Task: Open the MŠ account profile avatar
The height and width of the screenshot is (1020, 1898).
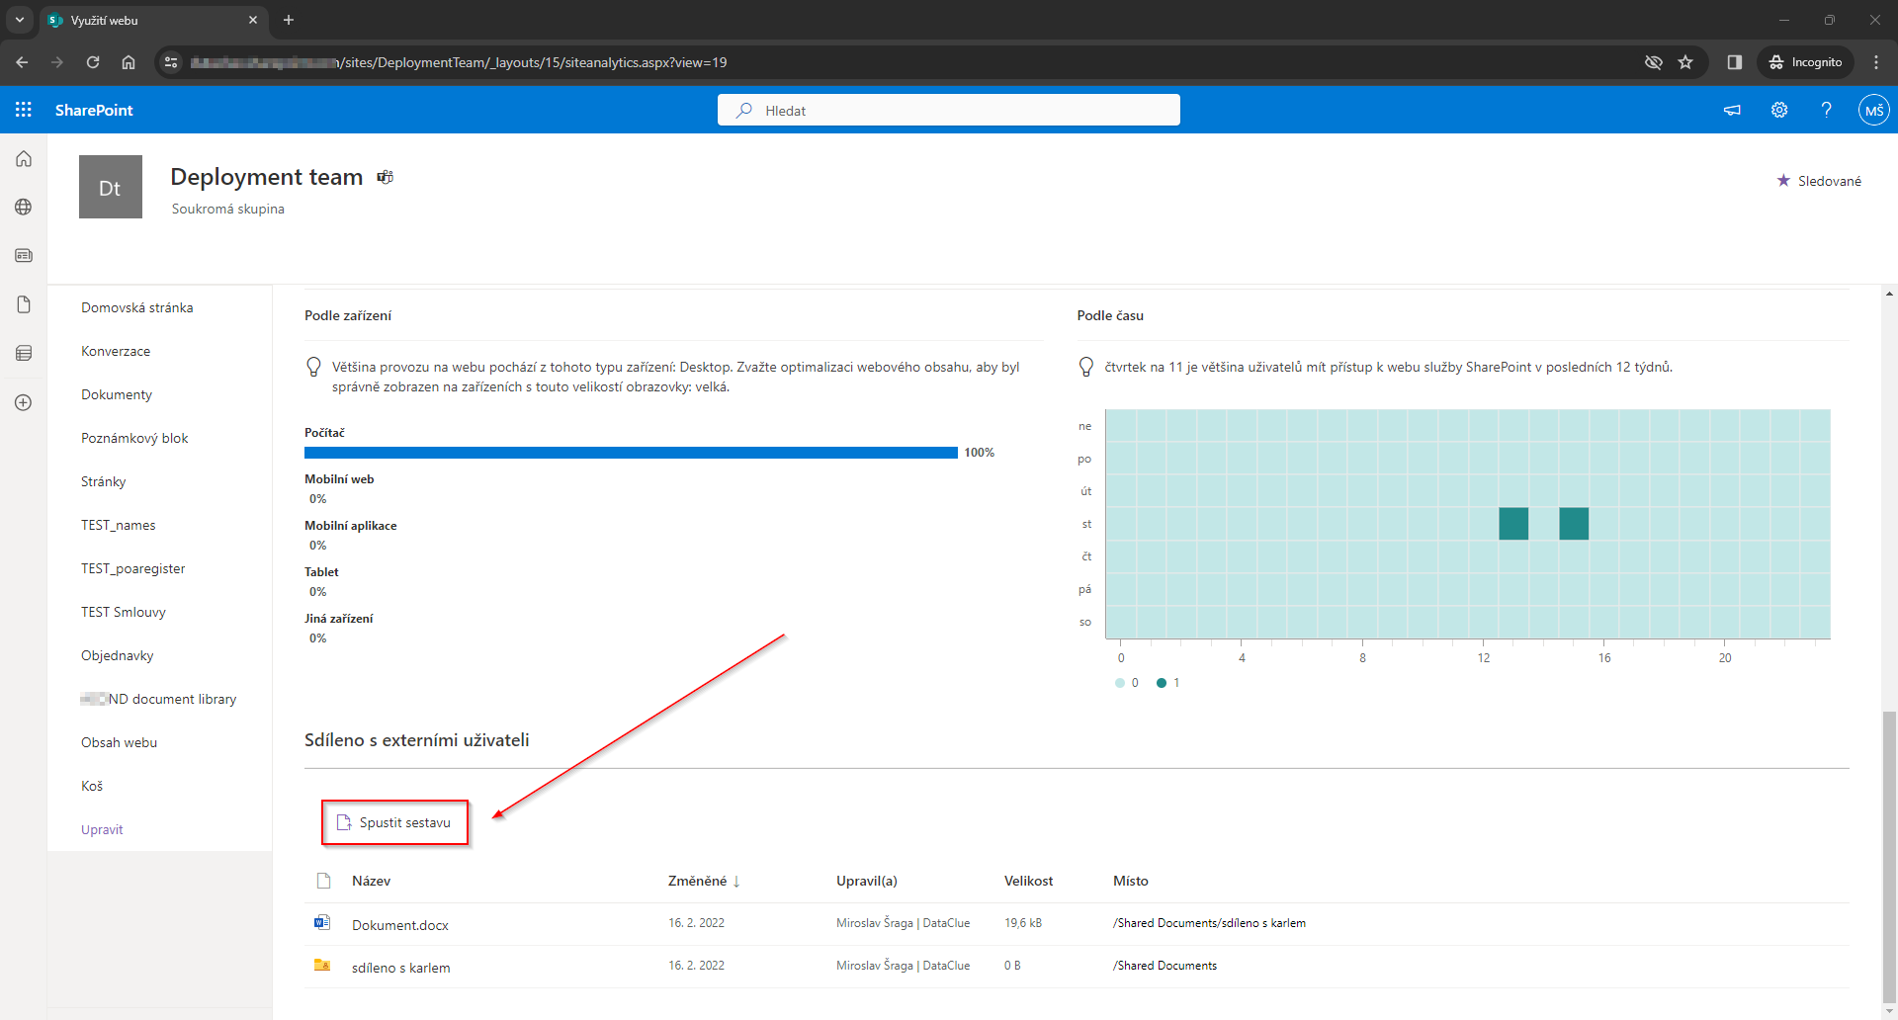Action: pyautogui.click(x=1873, y=110)
